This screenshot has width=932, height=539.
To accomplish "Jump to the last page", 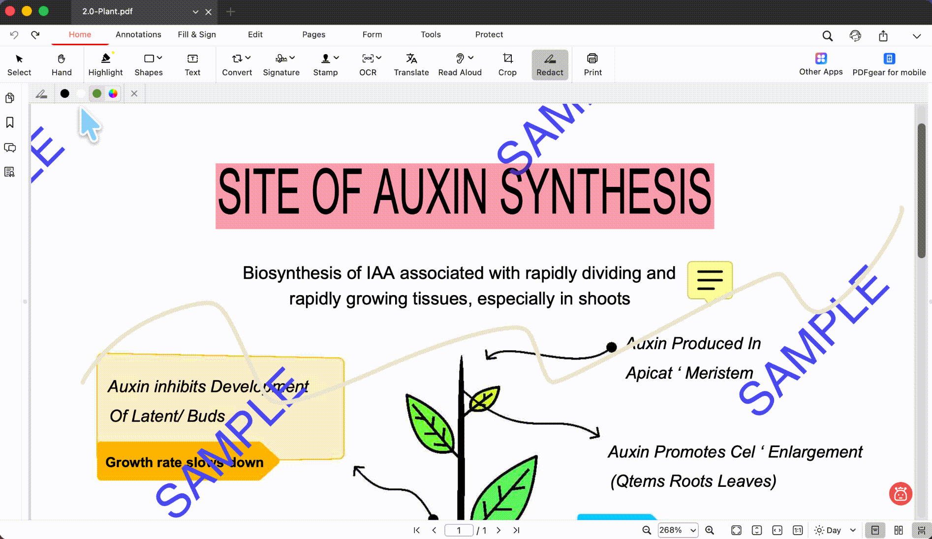I will tap(516, 530).
